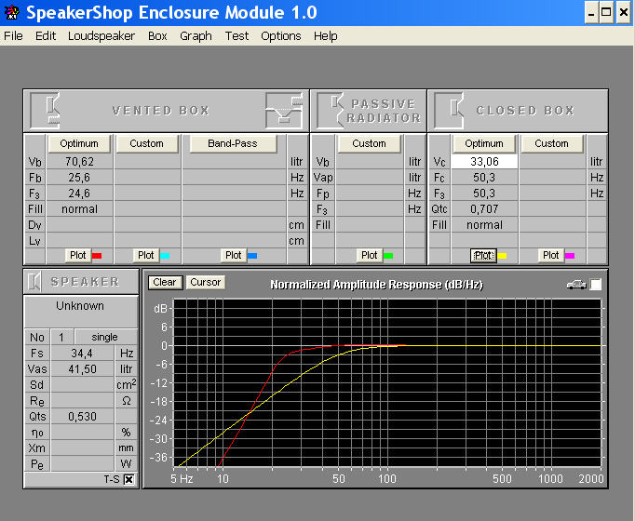Click the red plot color swatch
The image size is (635, 521).
click(97, 256)
